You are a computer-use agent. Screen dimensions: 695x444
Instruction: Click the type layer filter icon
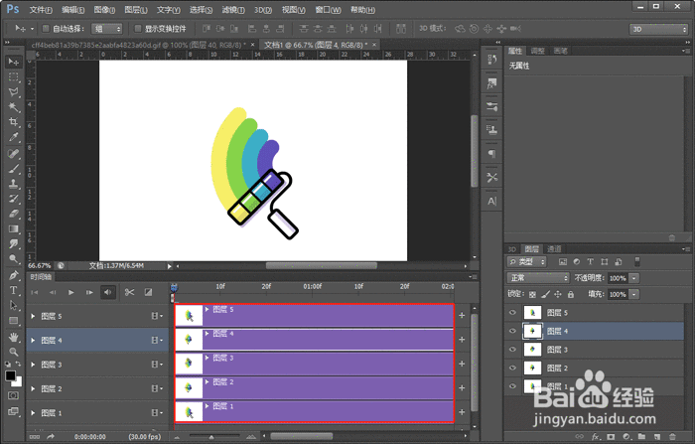pos(590,261)
